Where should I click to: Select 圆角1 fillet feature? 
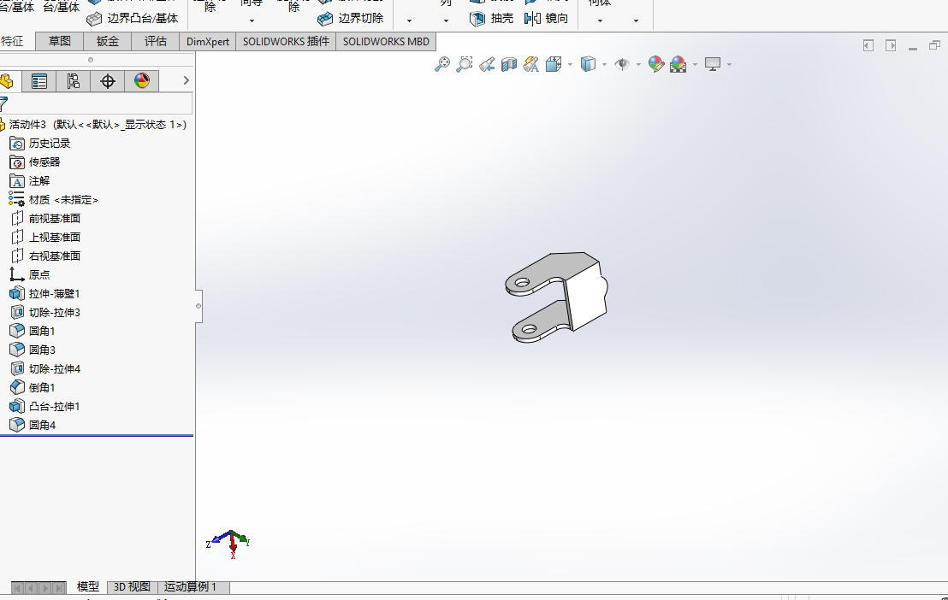coord(33,331)
